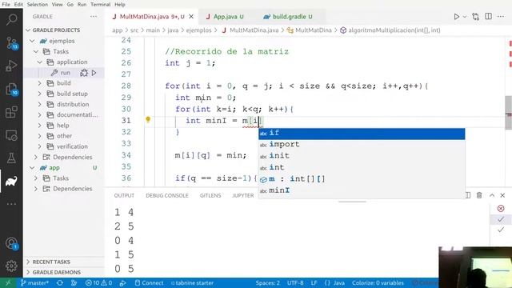Viewport: 512px width, 288px height.
Task: Switch to JUPYTER panel tab
Action: point(242,195)
